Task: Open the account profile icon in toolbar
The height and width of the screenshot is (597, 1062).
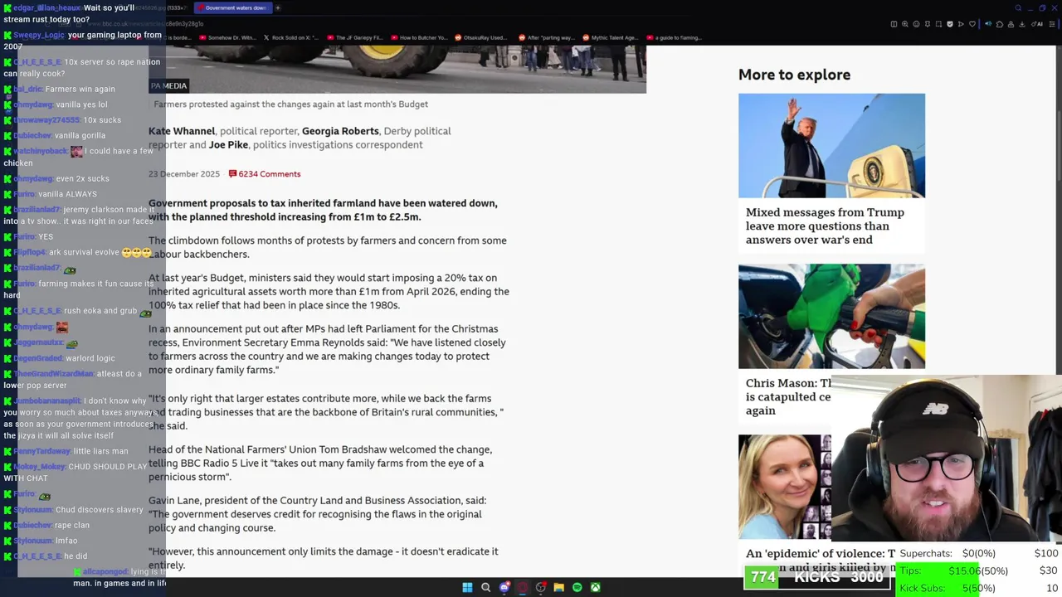Action: (x=1011, y=24)
